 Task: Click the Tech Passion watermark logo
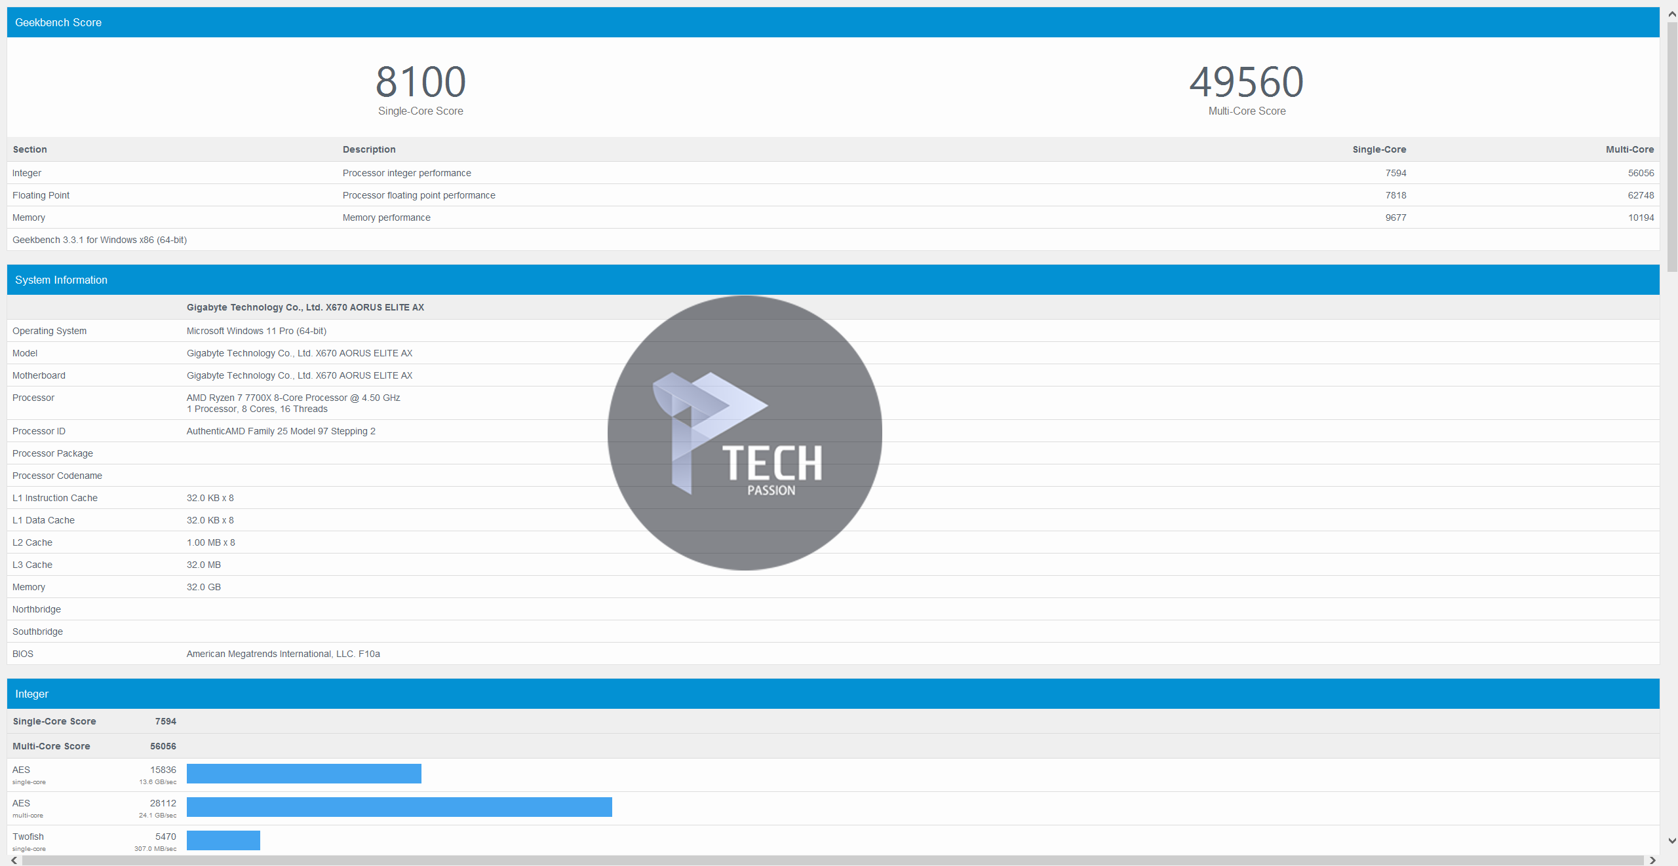[x=745, y=432]
